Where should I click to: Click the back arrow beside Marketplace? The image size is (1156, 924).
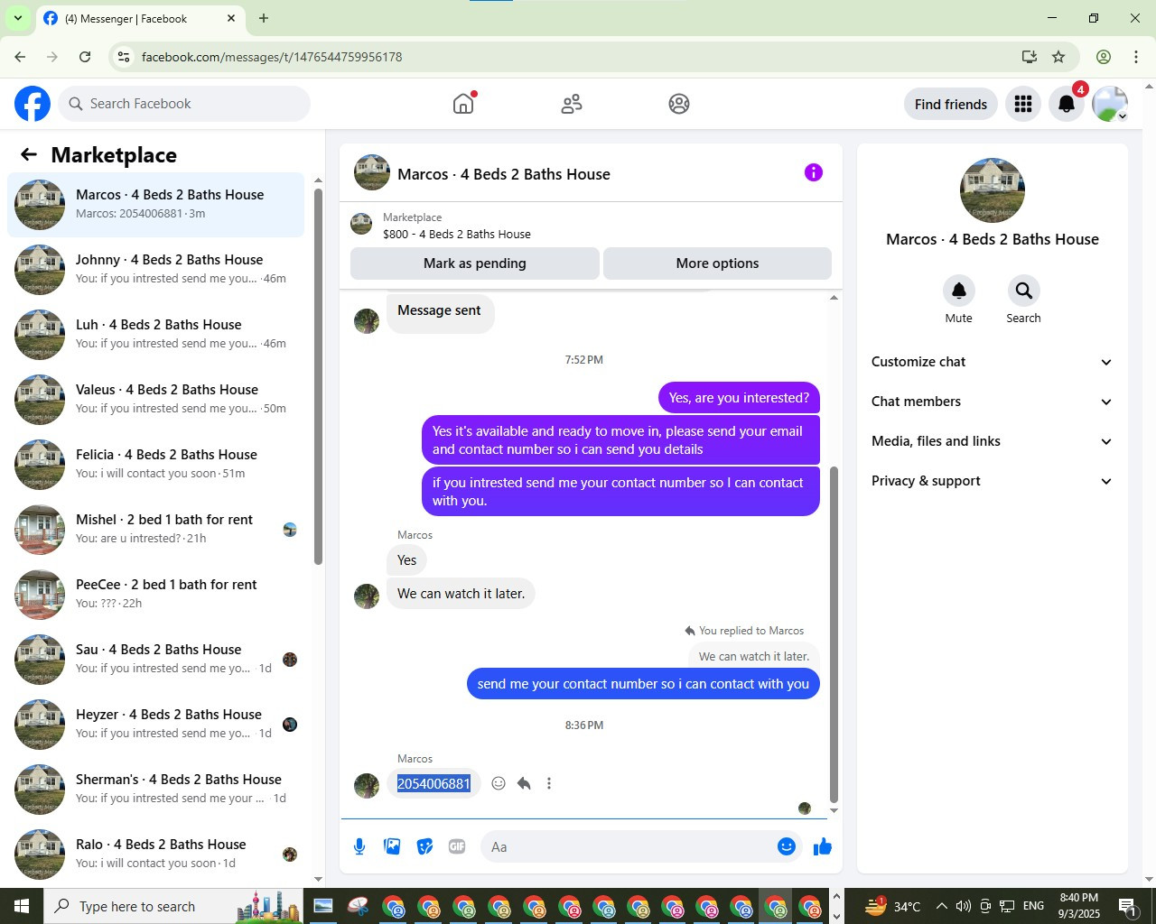(x=29, y=154)
